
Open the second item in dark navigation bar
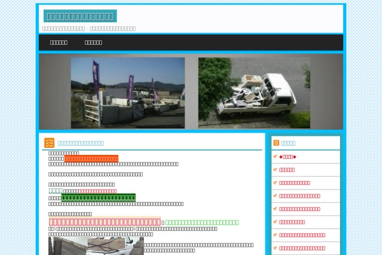tap(94, 42)
